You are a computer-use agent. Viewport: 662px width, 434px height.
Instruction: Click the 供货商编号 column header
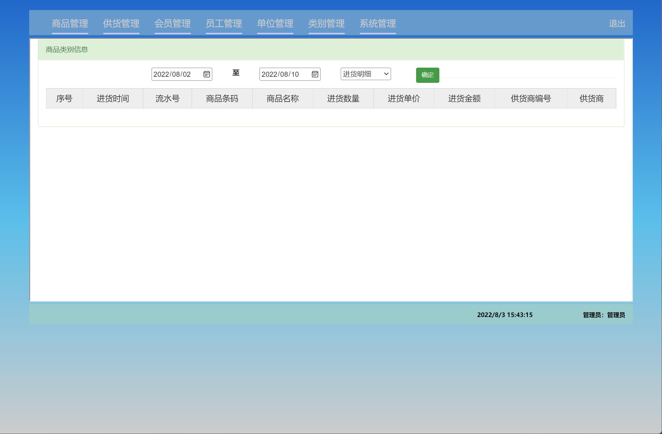tap(531, 99)
